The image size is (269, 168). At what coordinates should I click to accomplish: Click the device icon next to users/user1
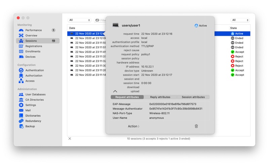point(116,25)
